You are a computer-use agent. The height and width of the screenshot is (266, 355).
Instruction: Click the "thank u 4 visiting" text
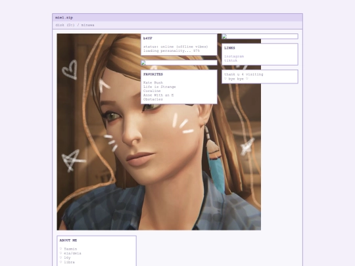click(x=244, y=74)
